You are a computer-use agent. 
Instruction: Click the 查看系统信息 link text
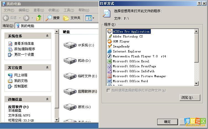24,44
